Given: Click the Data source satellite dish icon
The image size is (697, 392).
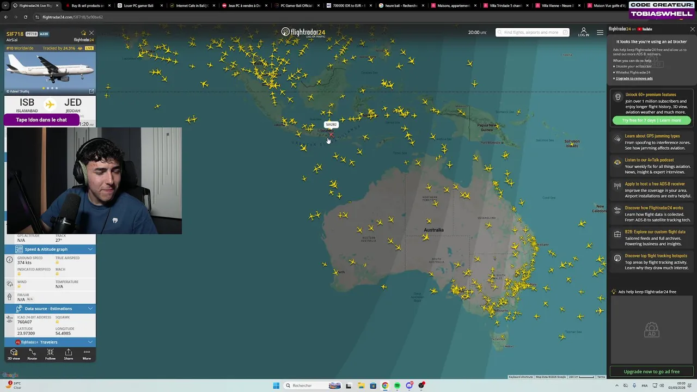Looking at the screenshot, I should [19, 309].
